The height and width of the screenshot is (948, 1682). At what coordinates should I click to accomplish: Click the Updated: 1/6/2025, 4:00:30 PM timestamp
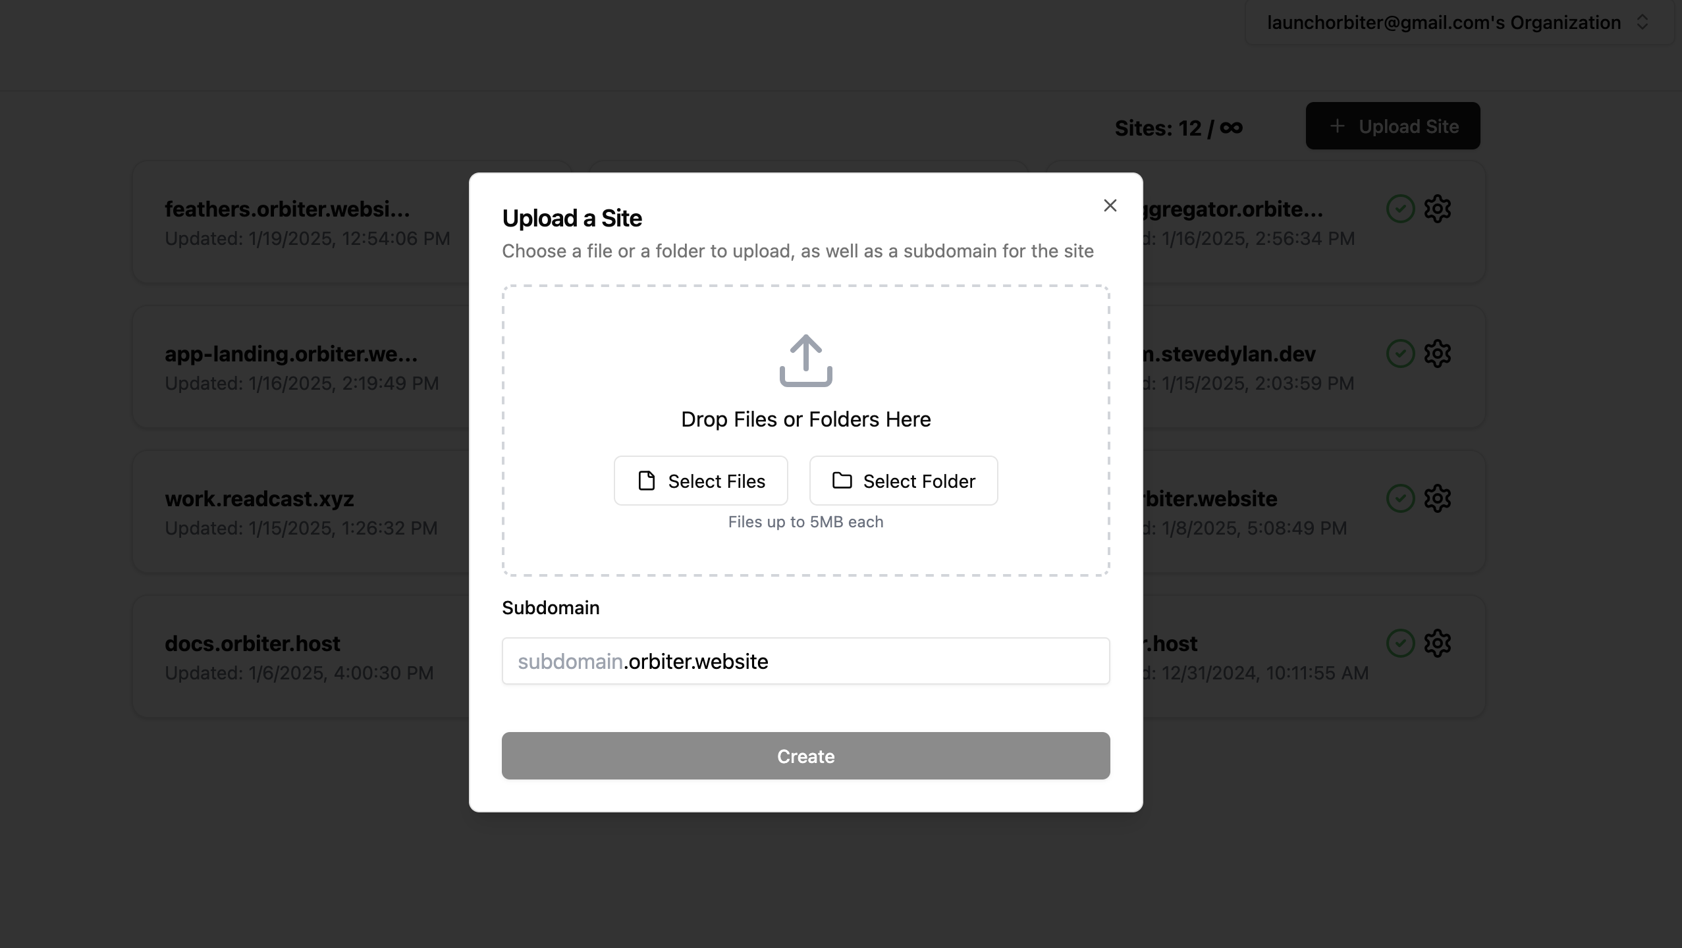[299, 673]
